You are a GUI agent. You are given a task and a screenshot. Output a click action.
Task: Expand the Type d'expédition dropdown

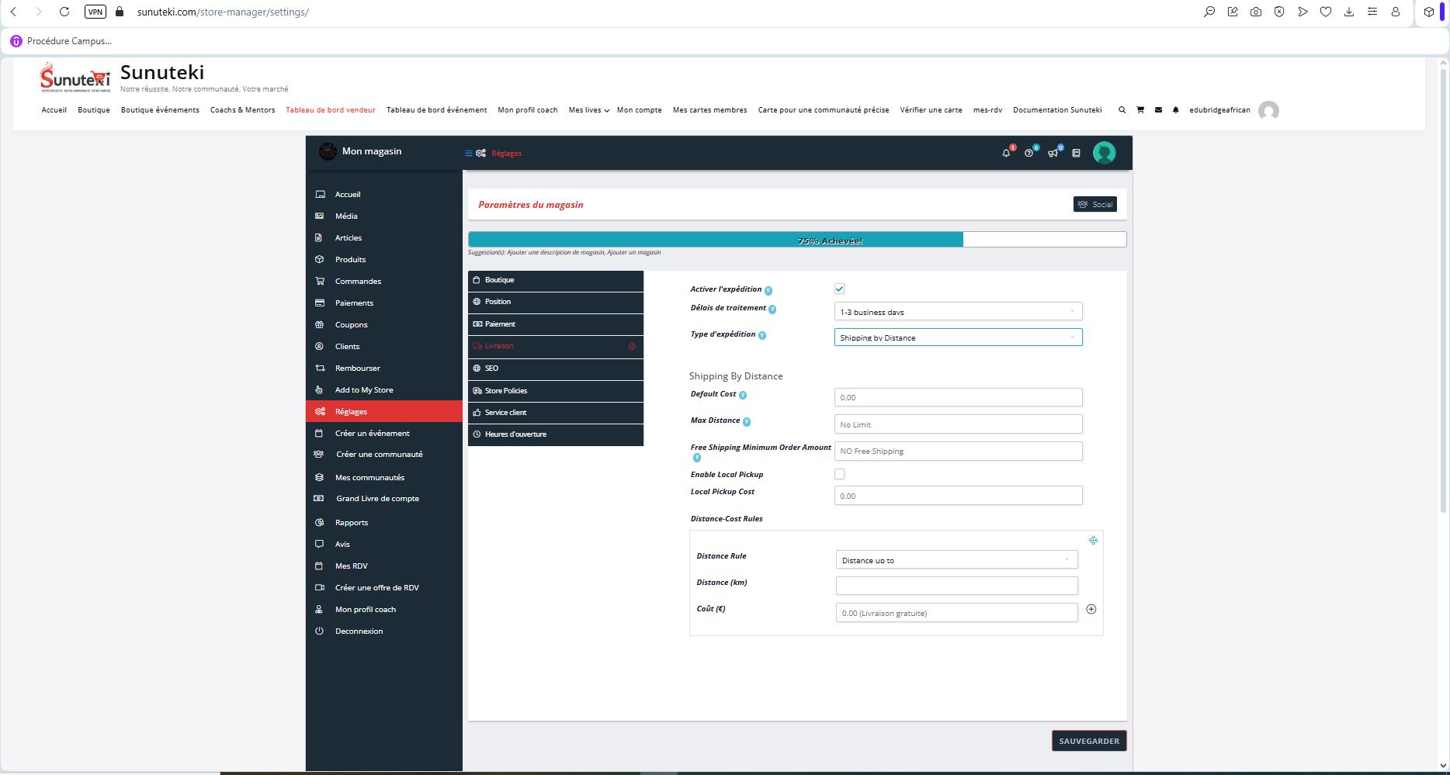(957, 337)
